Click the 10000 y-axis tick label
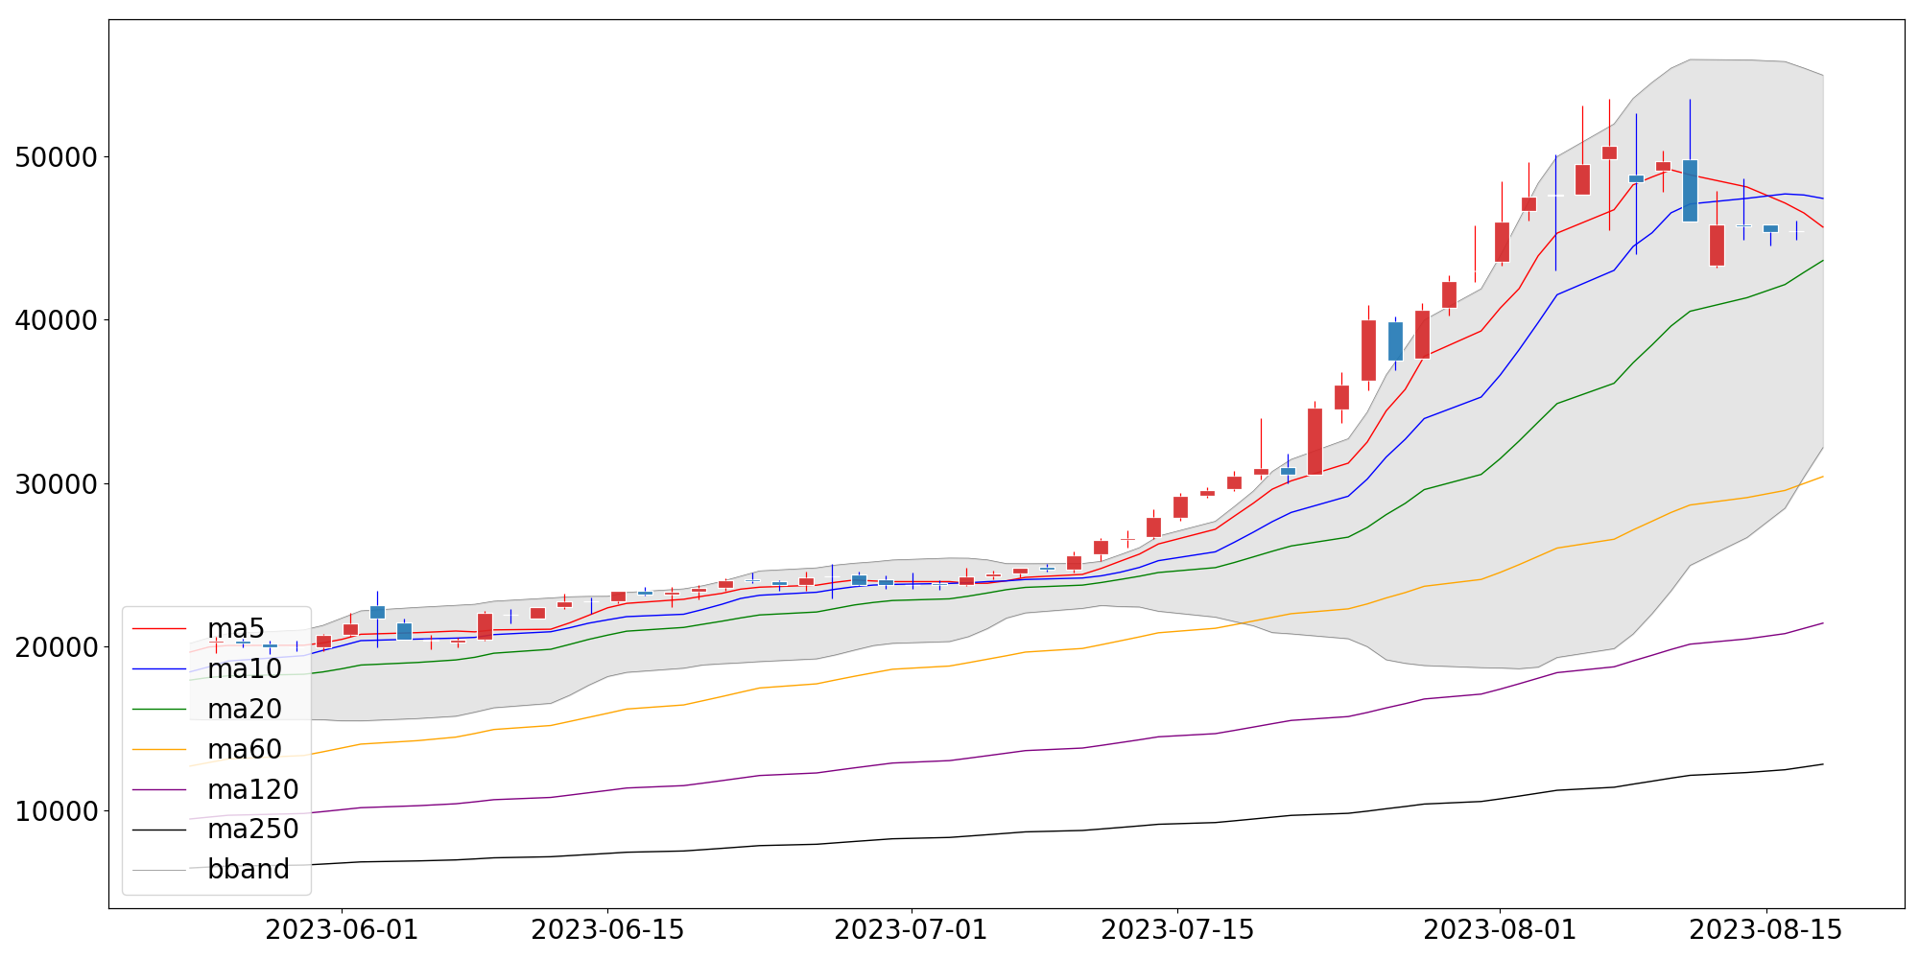 pos(57,811)
